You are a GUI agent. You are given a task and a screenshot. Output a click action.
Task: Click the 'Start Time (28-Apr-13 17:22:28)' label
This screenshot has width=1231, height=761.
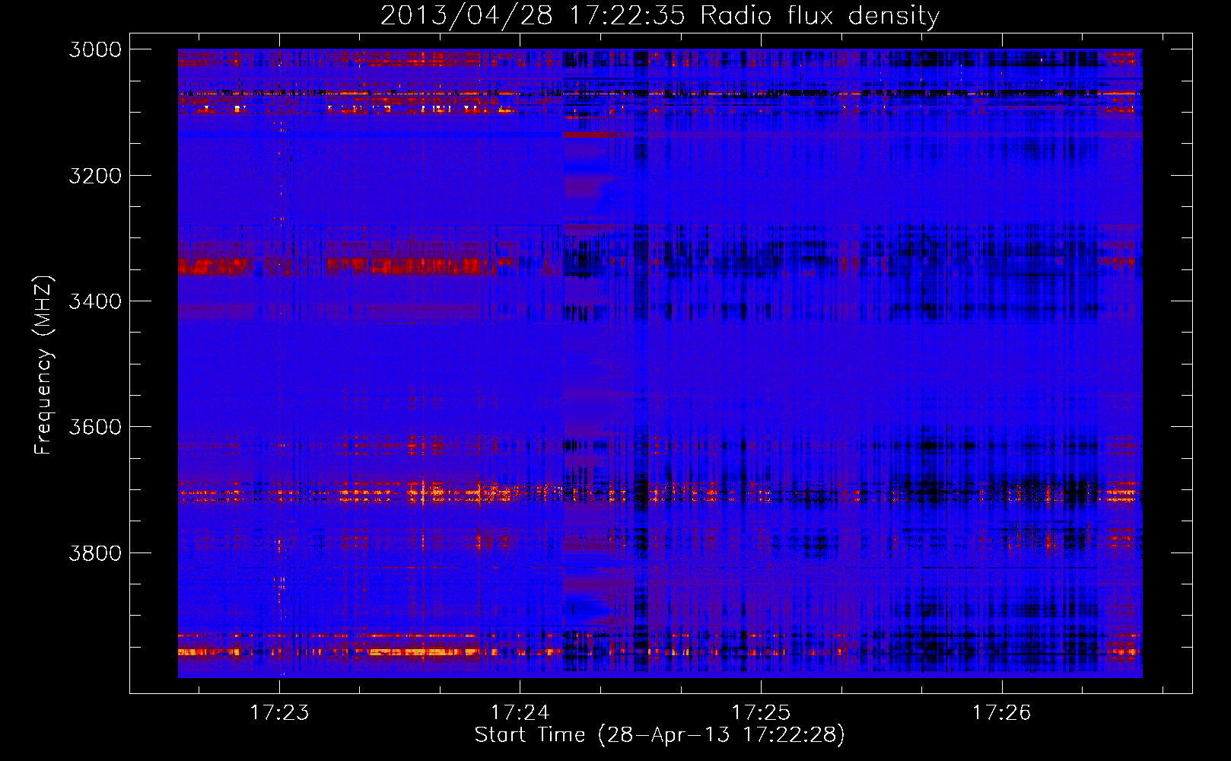(660, 735)
